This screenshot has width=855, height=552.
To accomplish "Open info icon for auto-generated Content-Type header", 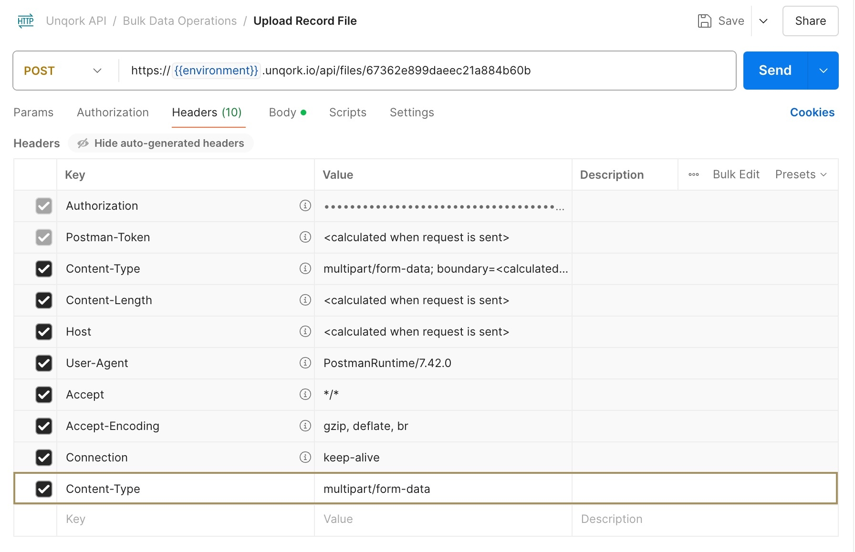I will point(305,268).
